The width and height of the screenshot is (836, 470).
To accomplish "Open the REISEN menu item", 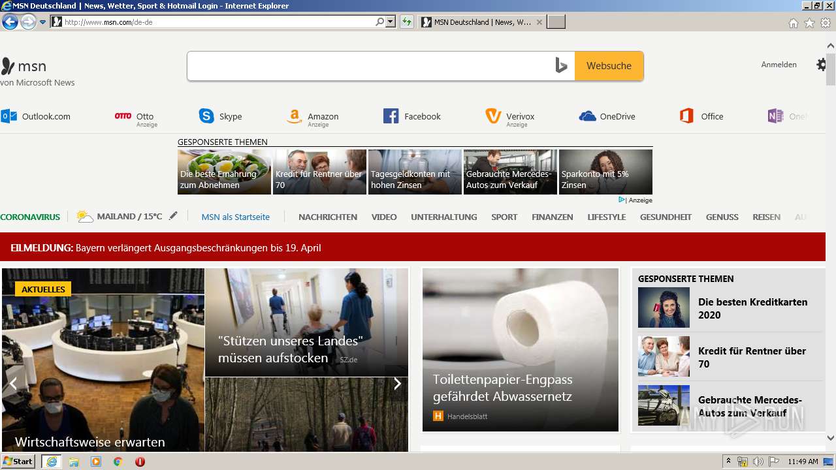I will (766, 217).
